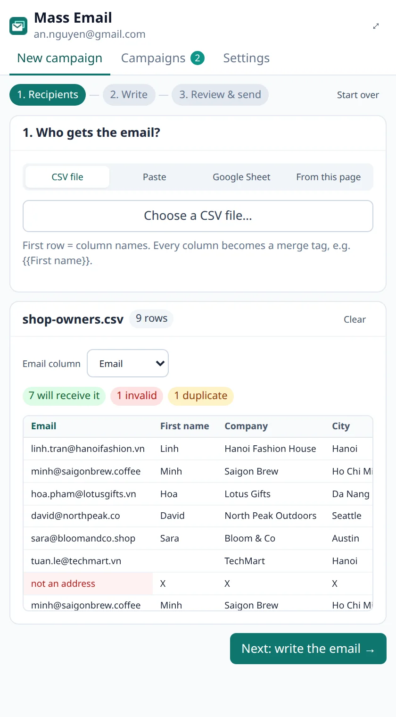Select sara@bloomandco.shop cell
This screenshot has width=396, height=717.
(x=88, y=538)
